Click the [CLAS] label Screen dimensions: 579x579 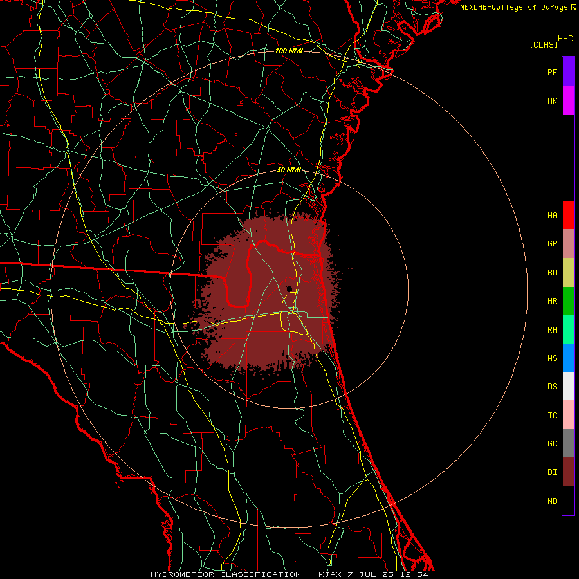[x=544, y=44]
